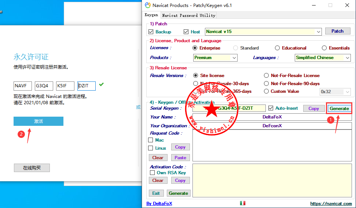Switch to the Keygen tab
This screenshot has width=356, height=208.
click(151, 15)
